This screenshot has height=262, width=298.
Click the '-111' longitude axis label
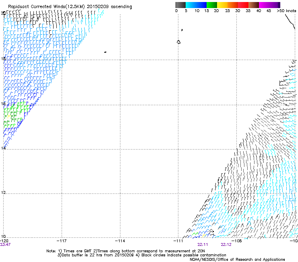tap(178, 241)
